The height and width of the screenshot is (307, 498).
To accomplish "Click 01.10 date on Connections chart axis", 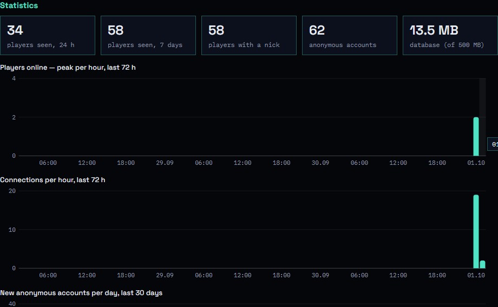I will pyautogui.click(x=476, y=275).
